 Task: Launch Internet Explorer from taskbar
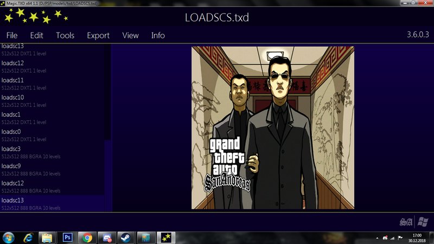(x=28, y=237)
